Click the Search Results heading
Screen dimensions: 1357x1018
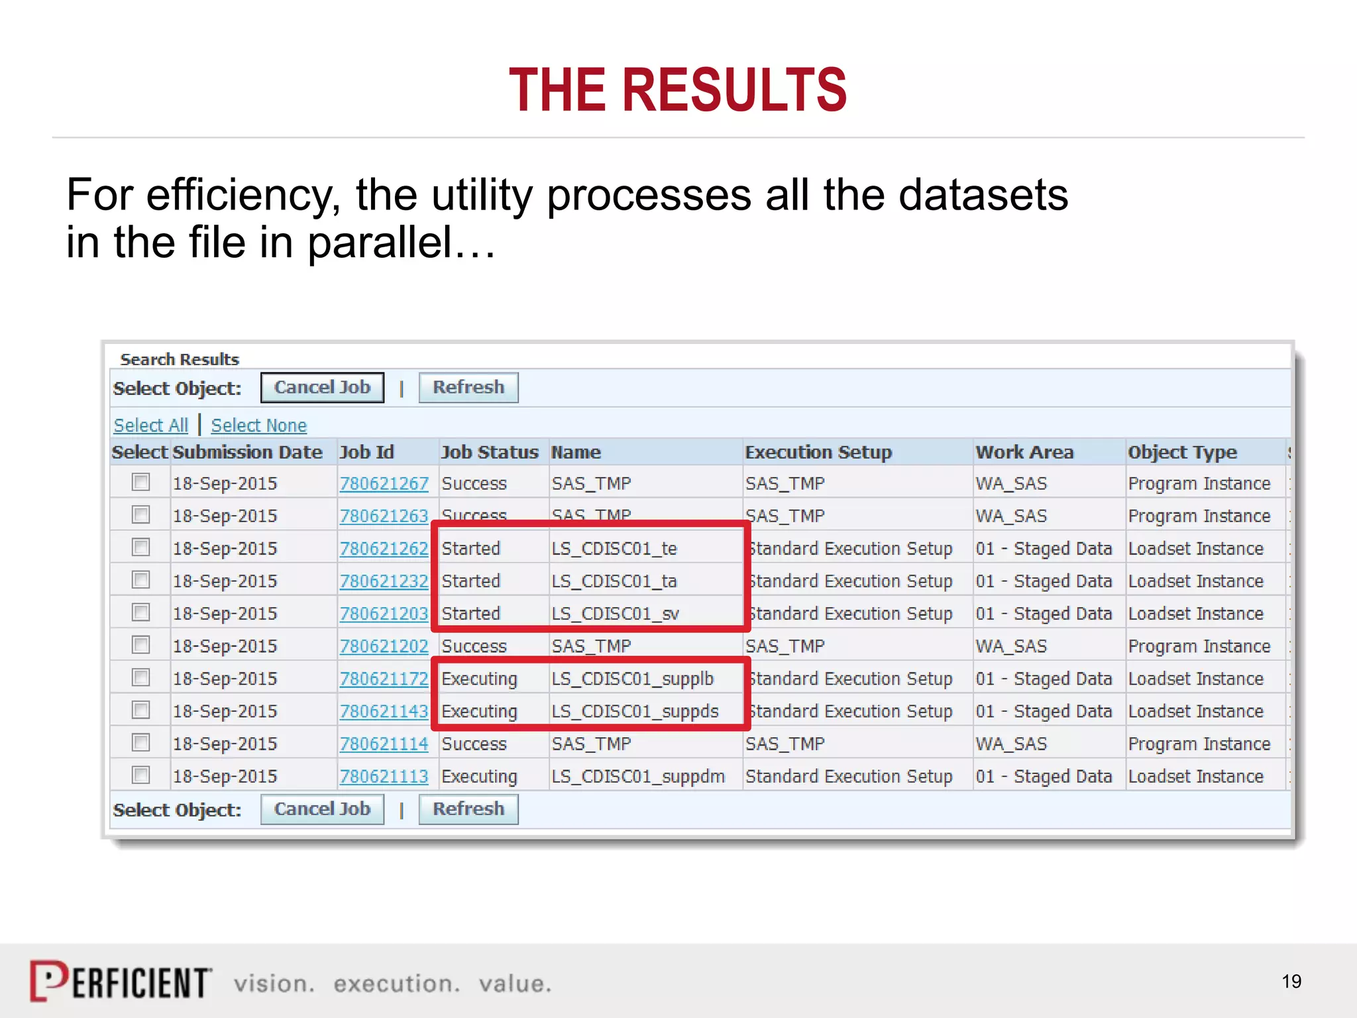click(x=180, y=359)
